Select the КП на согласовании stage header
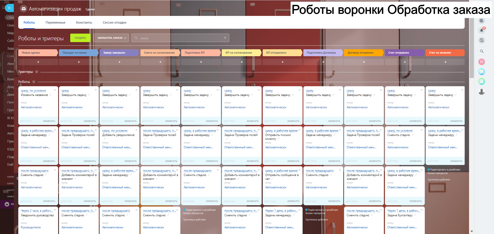The width and height of the screenshot is (494, 234). [242, 53]
